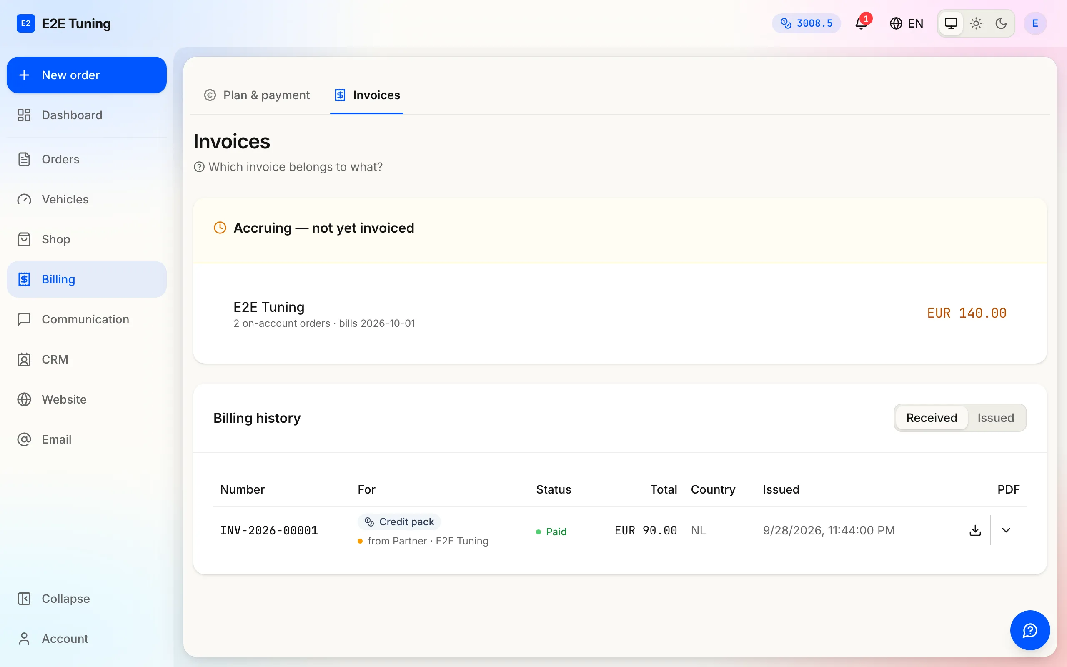Select the Invoices tab

click(x=367, y=95)
